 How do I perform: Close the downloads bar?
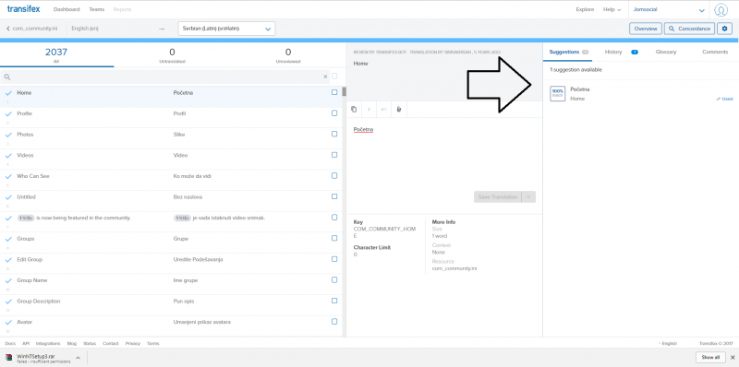tap(733, 358)
